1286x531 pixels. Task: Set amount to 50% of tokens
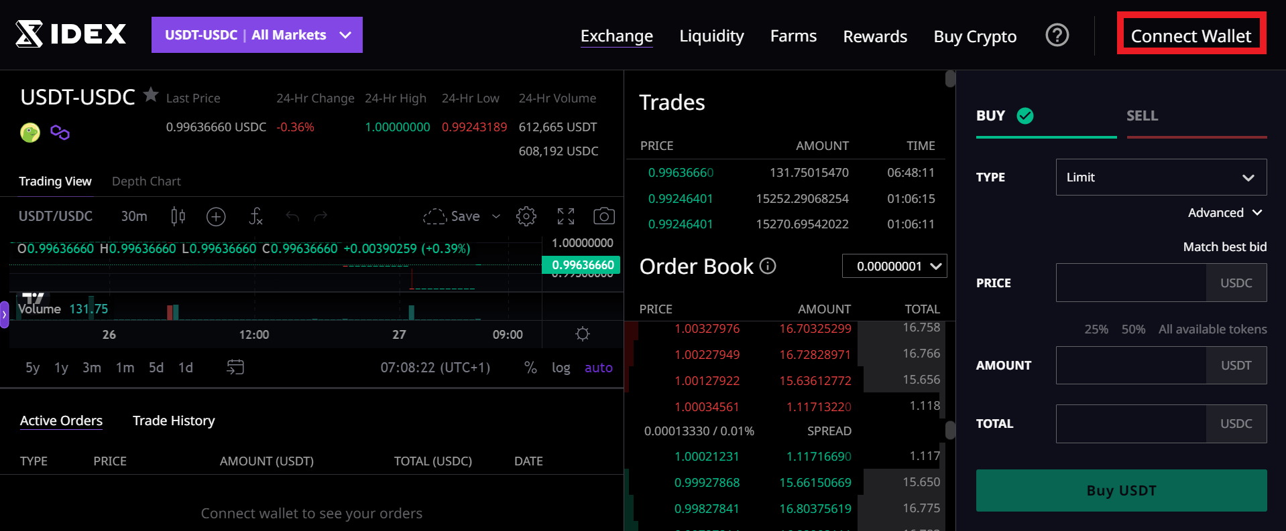(x=1133, y=329)
